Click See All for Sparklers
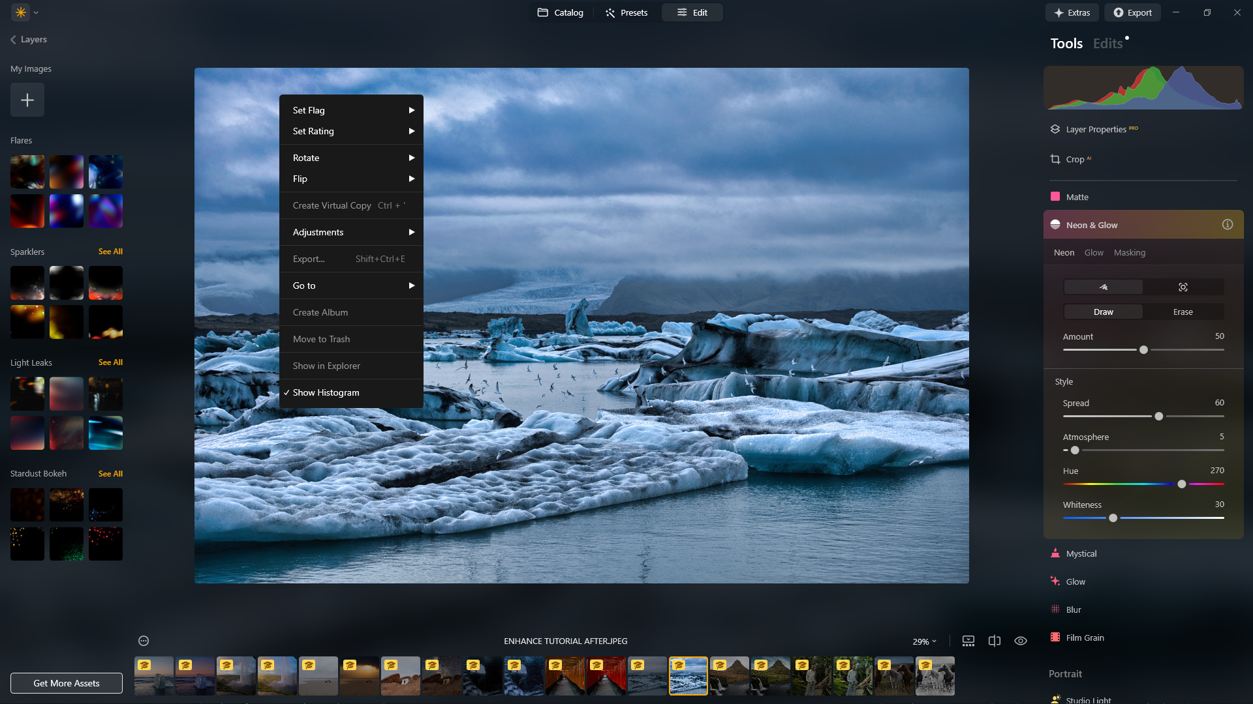 coord(110,252)
